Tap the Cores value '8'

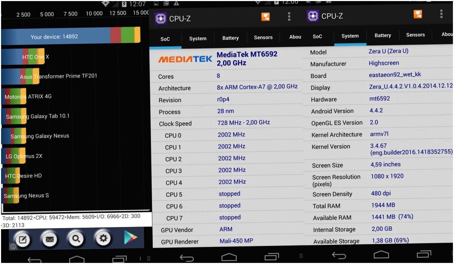pyautogui.click(x=218, y=76)
